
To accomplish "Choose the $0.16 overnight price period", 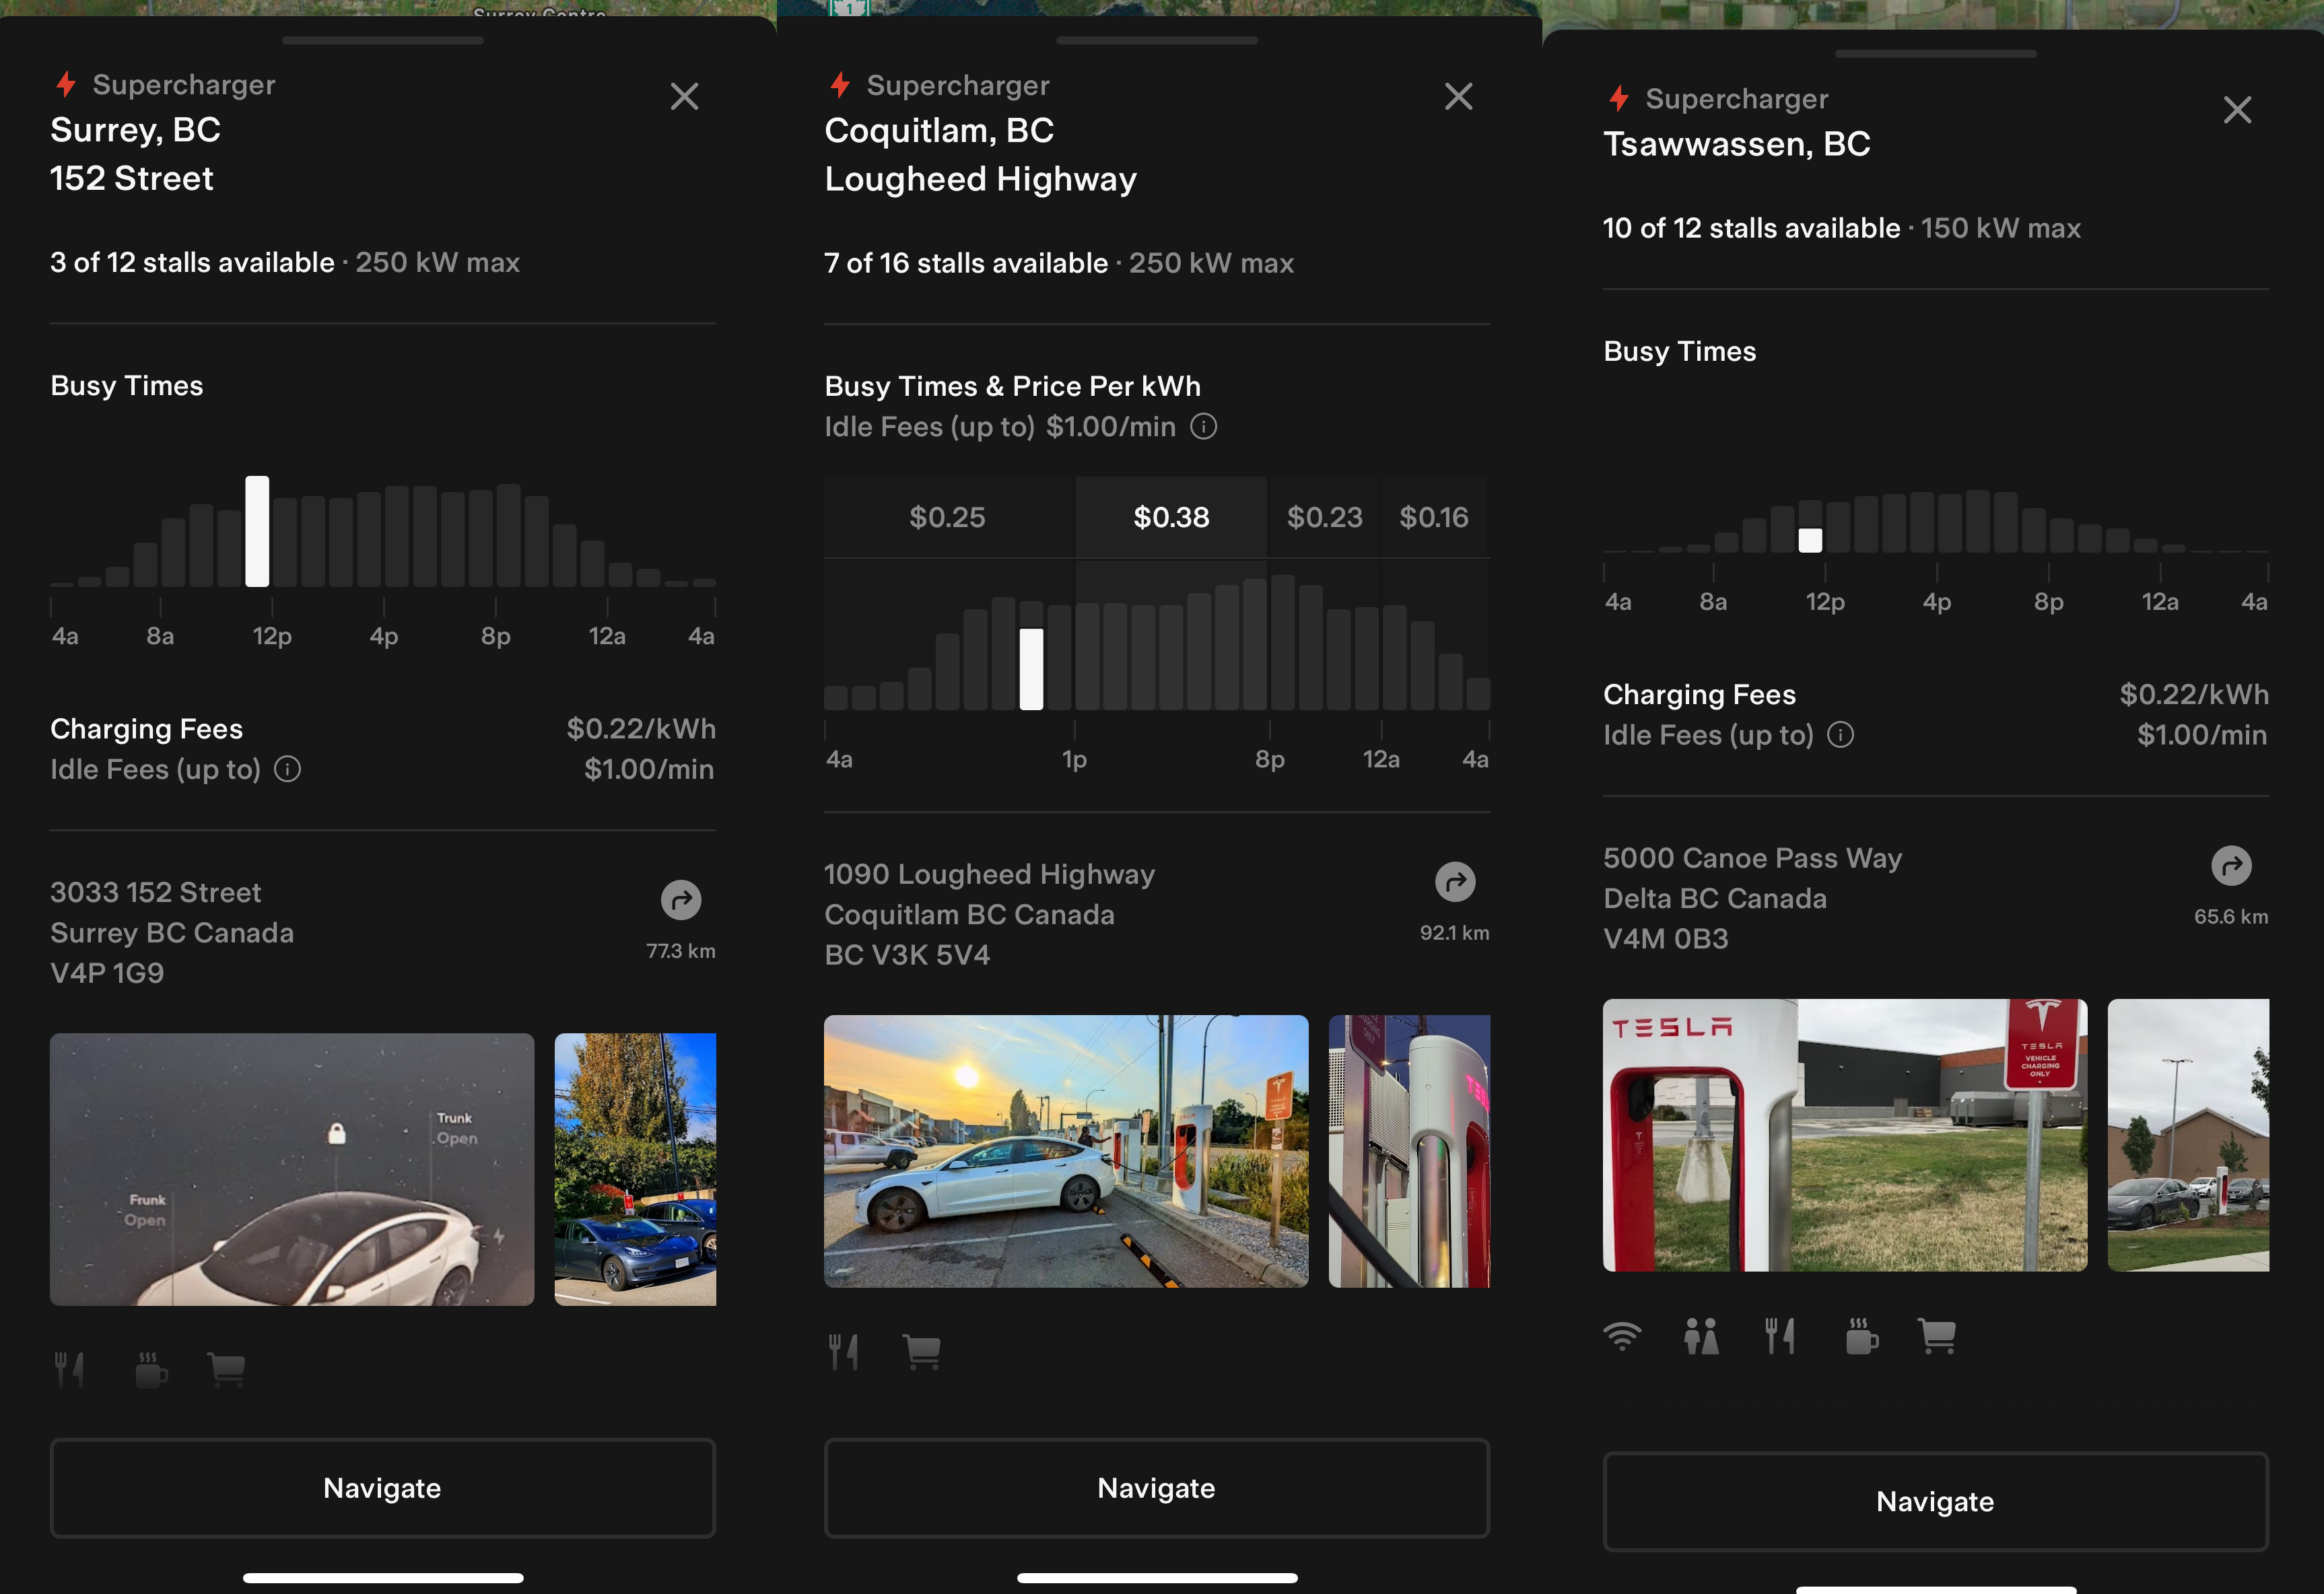I will [x=1433, y=517].
